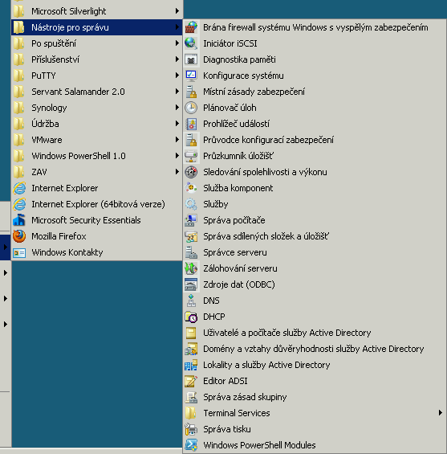
Task: Open the Údržba folder entry
Action: (96, 124)
